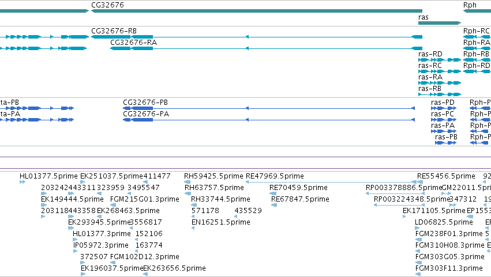Select EST FGM238F01.3prime
Screen dimensions: 491x277
click(449, 234)
